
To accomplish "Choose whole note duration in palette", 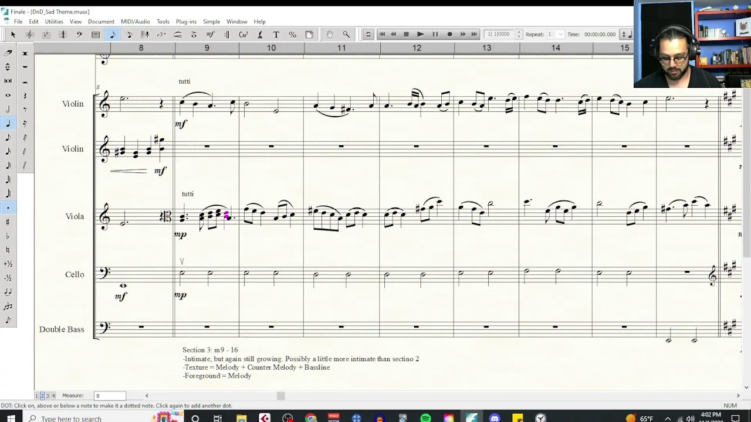I will (8, 95).
